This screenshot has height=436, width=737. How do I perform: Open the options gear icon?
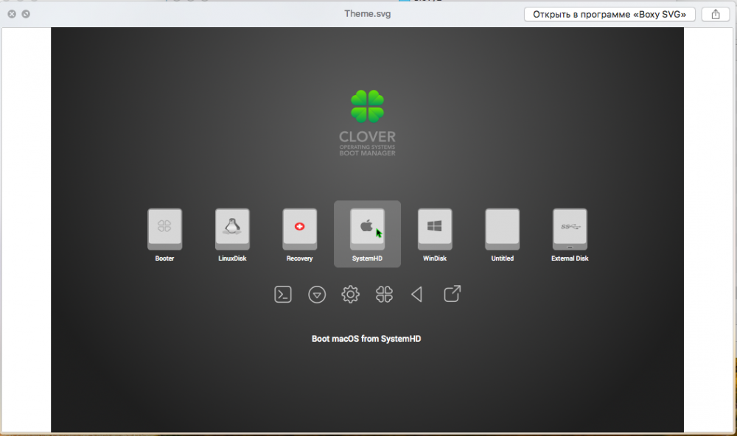pos(350,295)
